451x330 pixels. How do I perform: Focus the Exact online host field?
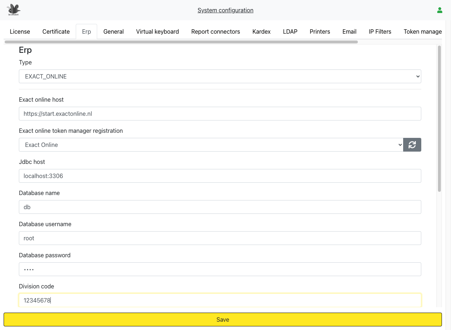point(220,114)
